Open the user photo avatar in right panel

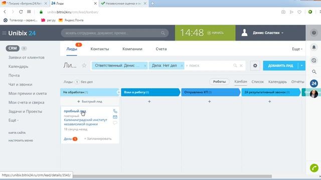(314, 94)
